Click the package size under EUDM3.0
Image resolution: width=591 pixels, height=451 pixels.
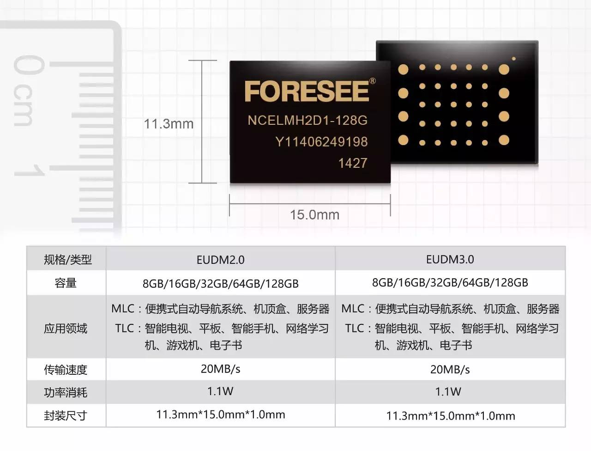tap(451, 416)
